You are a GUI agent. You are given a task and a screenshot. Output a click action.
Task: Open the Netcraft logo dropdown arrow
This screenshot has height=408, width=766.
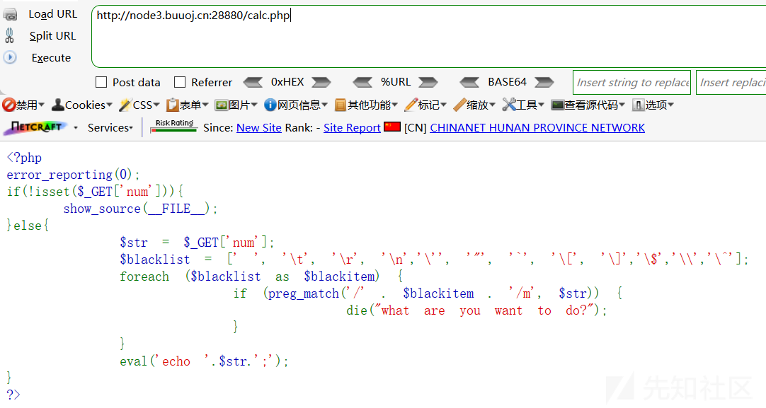(x=76, y=128)
